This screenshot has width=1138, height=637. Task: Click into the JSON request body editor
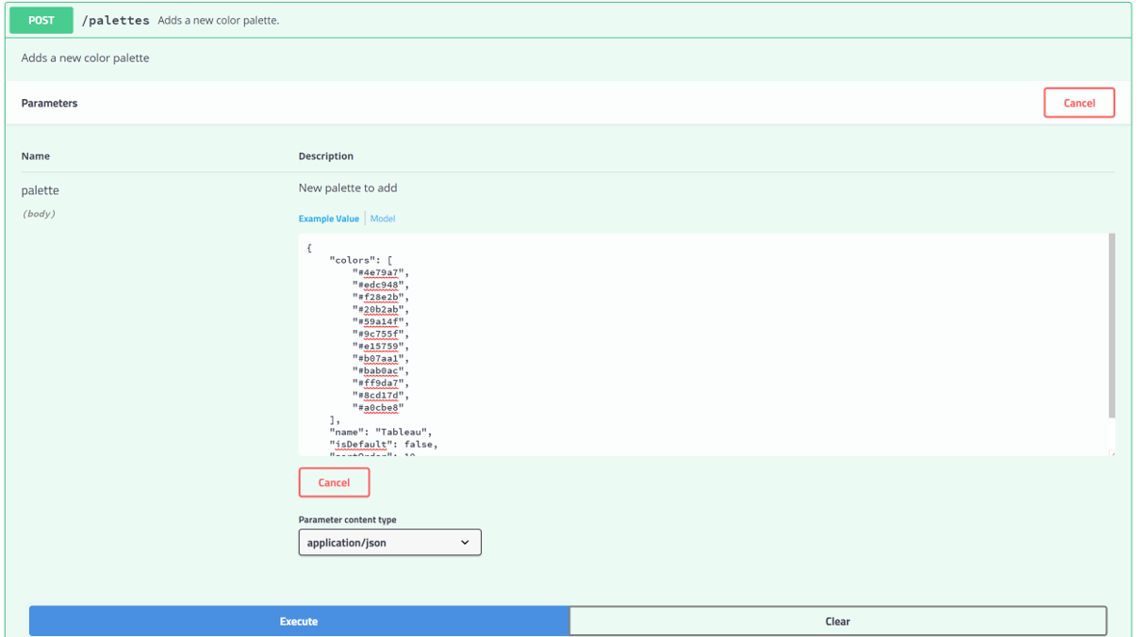pyautogui.click(x=706, y=345)
